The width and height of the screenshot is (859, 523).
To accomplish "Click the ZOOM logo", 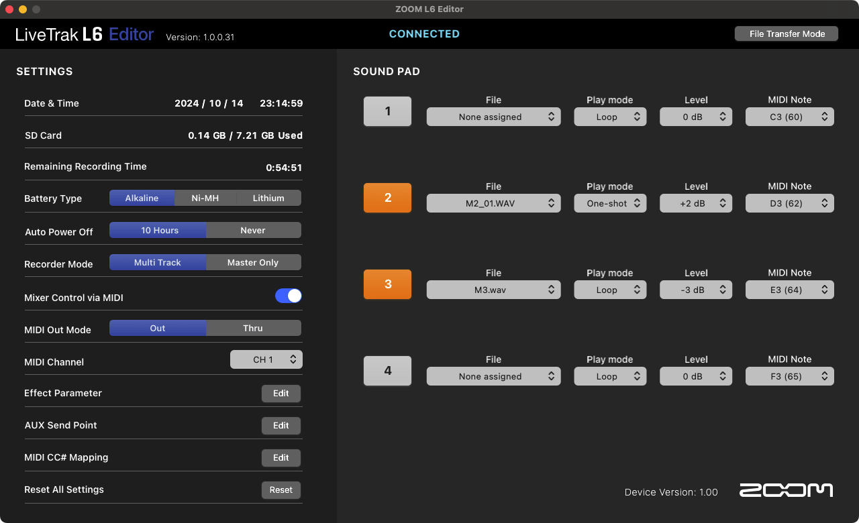I will point(787,490).
